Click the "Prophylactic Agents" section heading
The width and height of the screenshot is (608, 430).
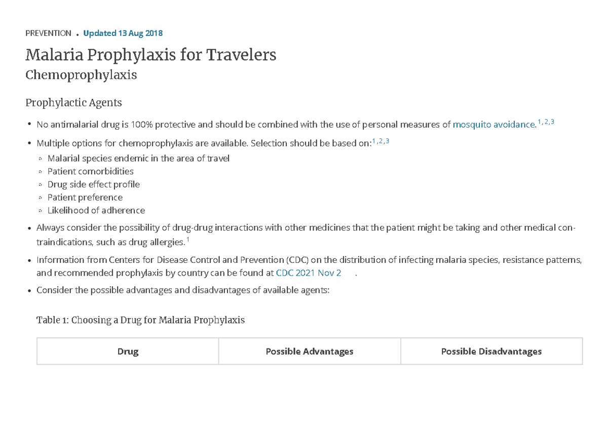(x=73, y=103)
